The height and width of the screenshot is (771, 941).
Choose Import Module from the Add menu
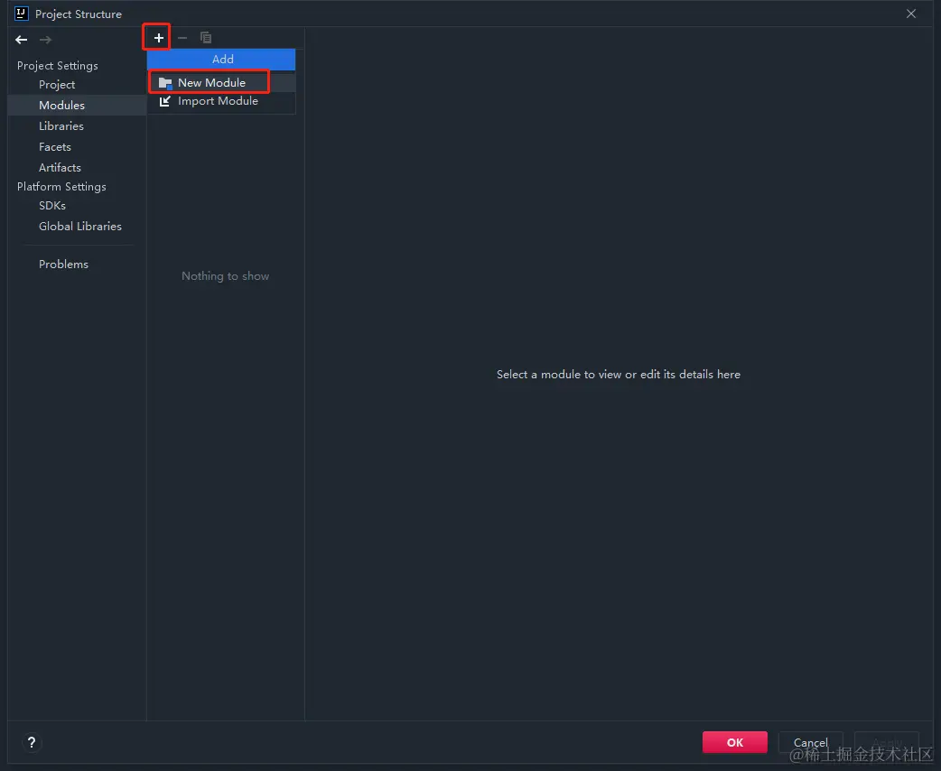coord(221,101)
